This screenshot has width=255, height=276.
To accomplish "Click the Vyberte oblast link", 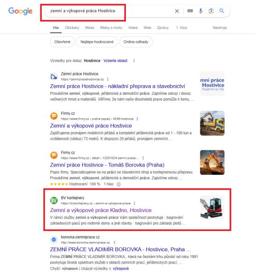I will [115, 61].
